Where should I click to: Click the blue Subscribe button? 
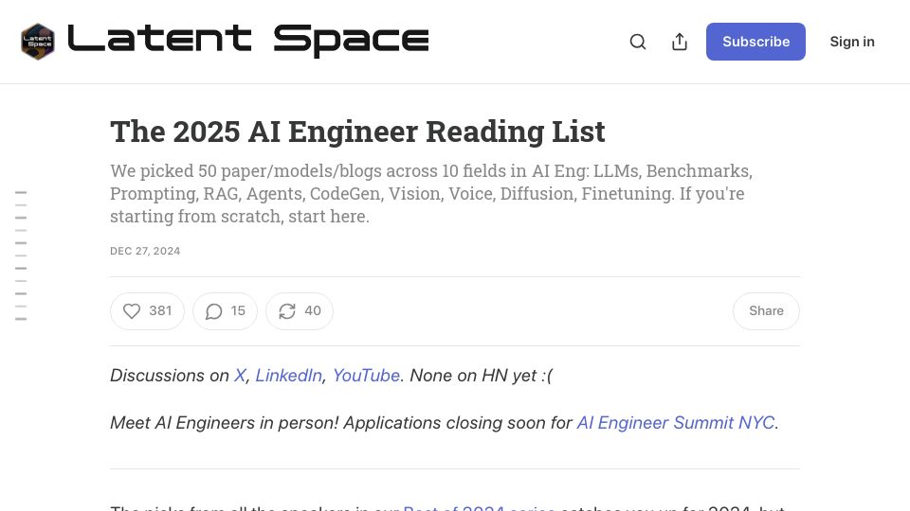pos(755,42)
